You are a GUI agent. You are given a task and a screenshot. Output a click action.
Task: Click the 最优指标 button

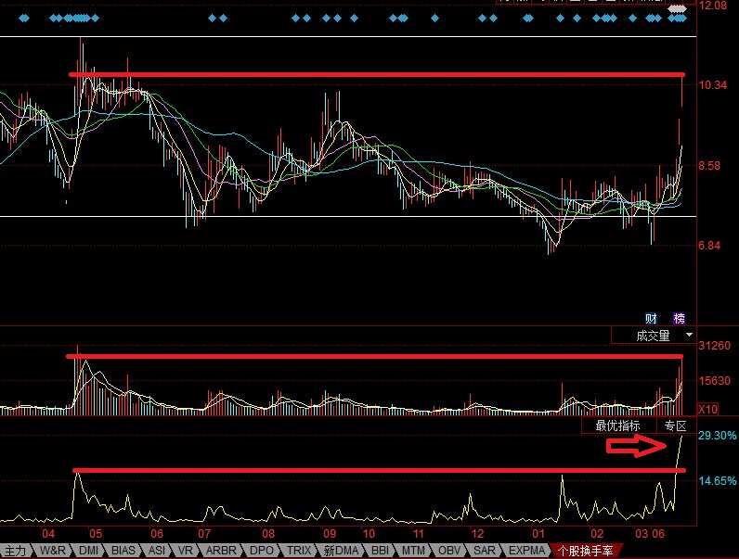click(x=618, y=426)
